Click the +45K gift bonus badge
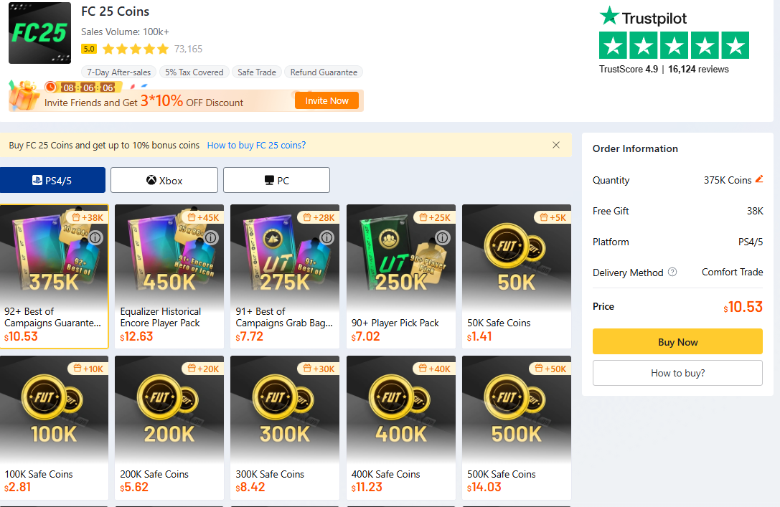The height and width of the screenshot is (507, 780). 203,217
